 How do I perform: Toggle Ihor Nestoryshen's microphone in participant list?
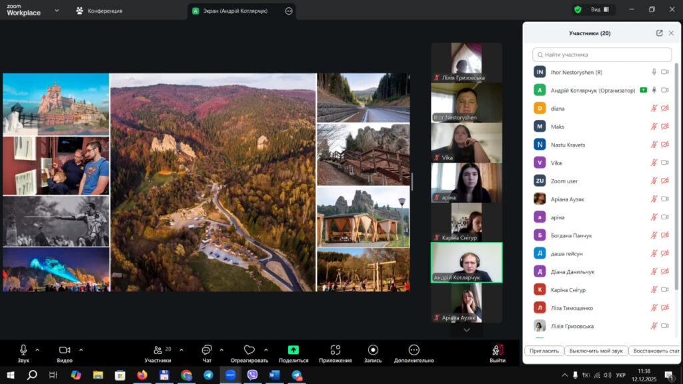[654, 72]
